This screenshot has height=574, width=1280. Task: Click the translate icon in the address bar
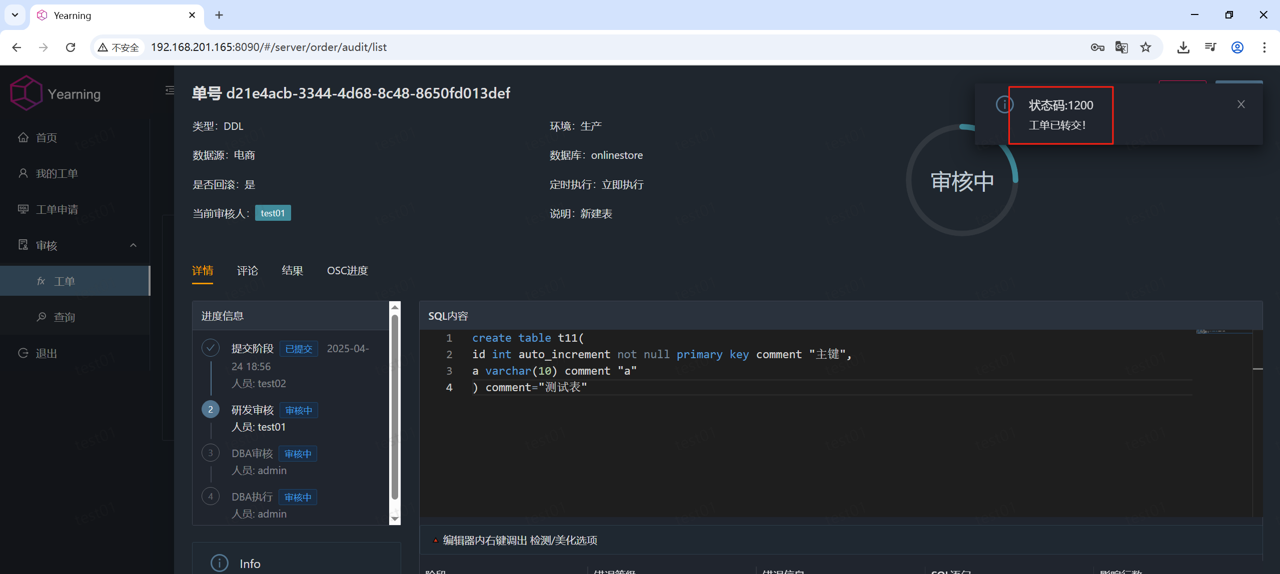[1121, 47]
